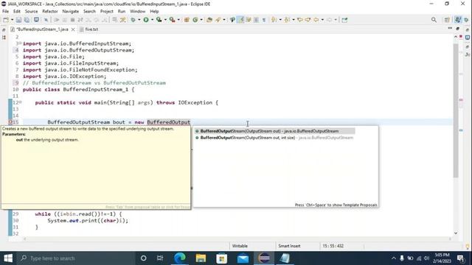Open Microsoft Edge from the taskbar

180,258
